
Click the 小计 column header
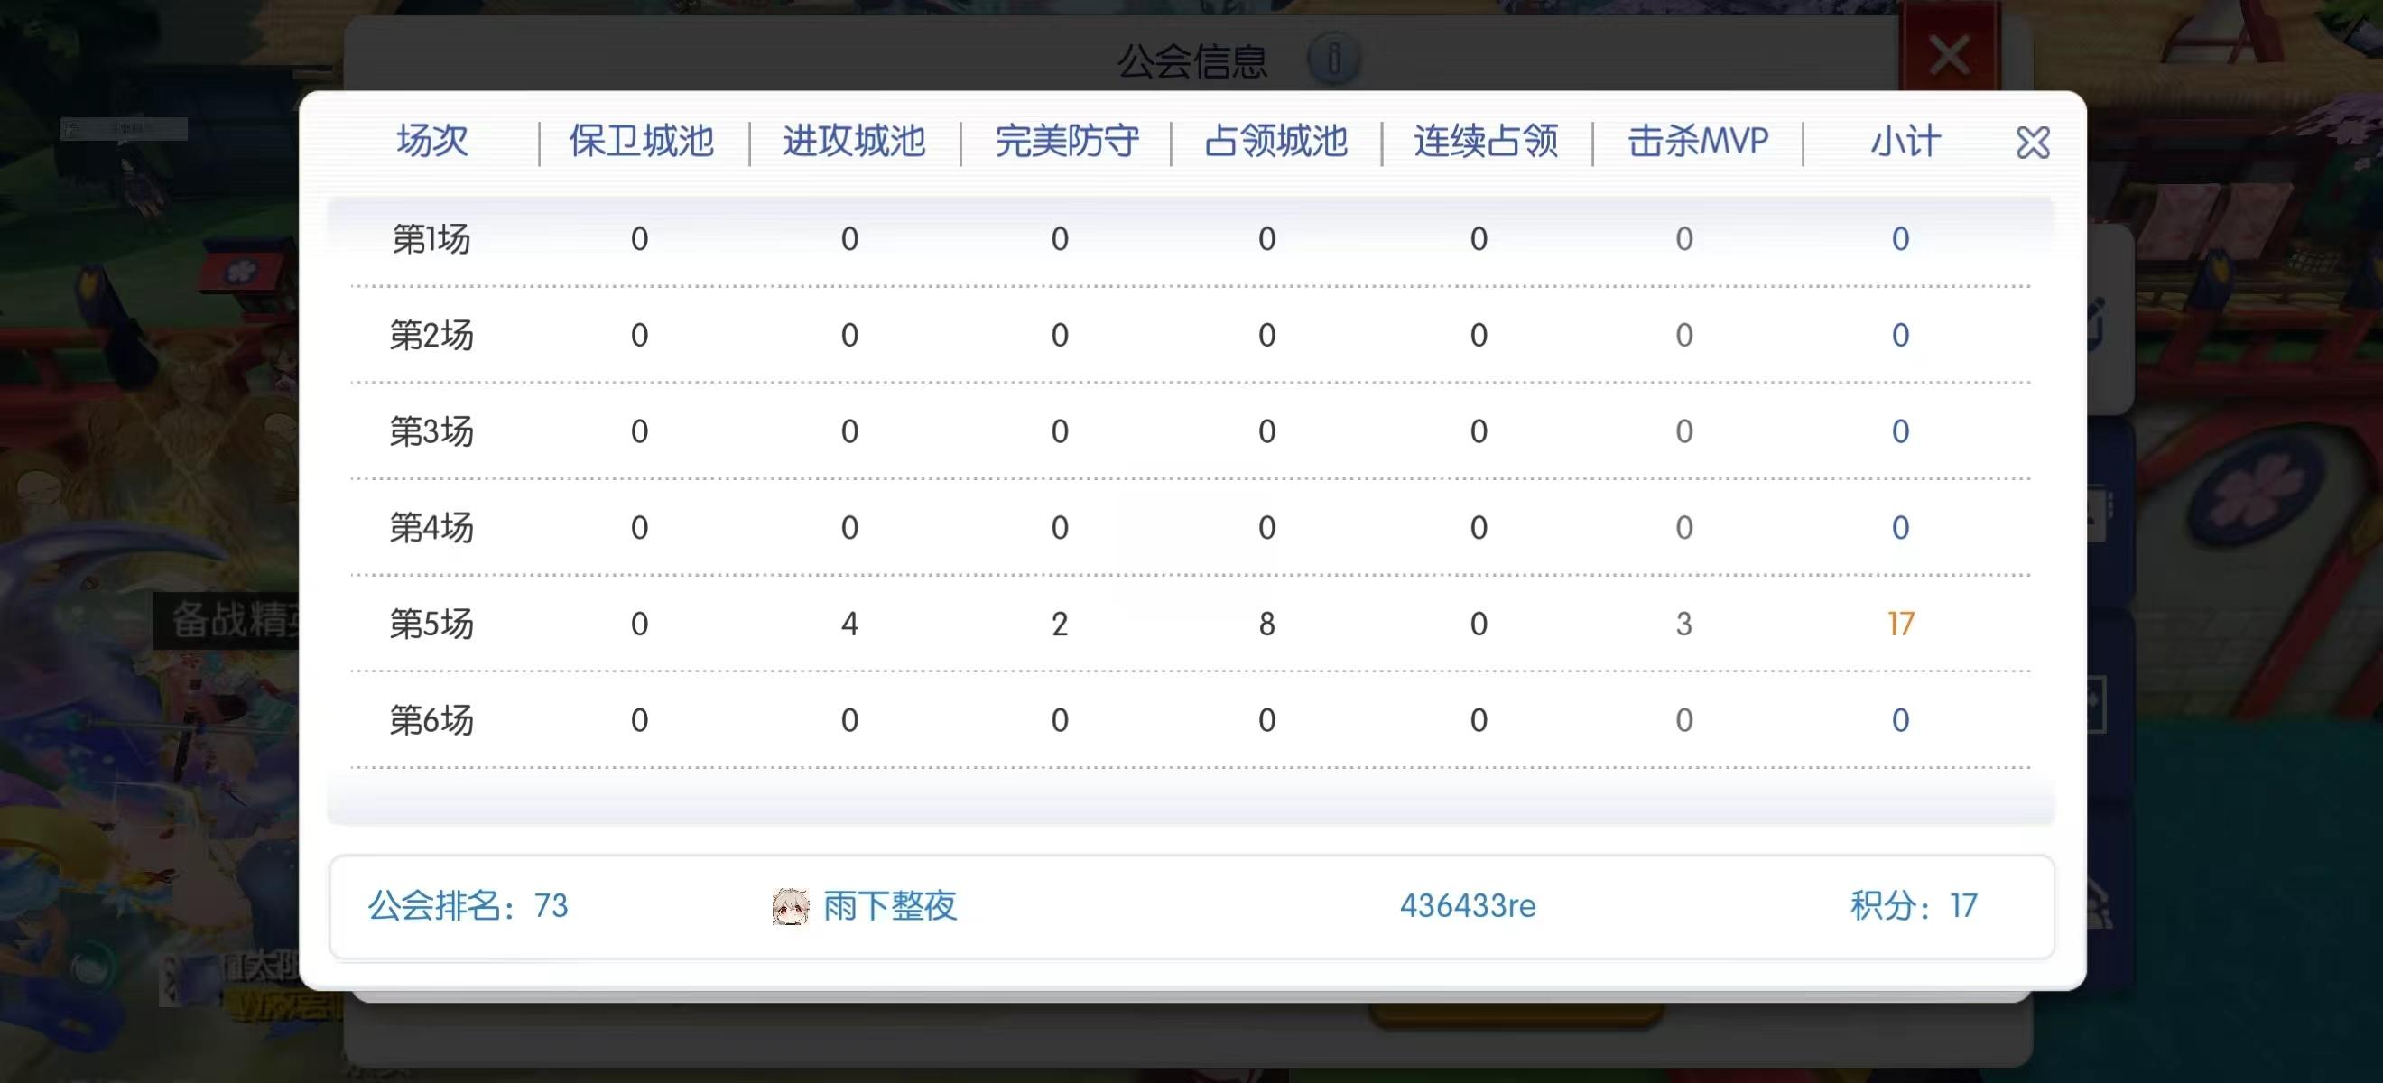(x=1905, y=142)
